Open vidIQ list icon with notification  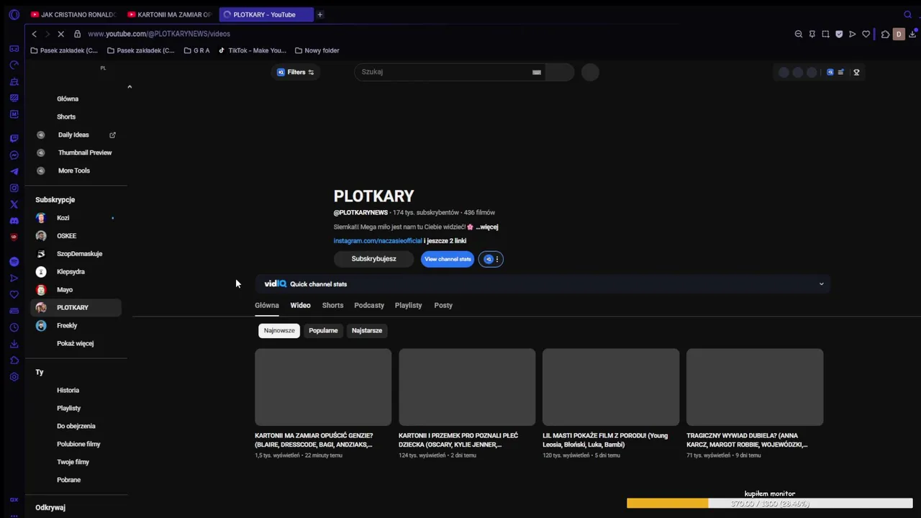tap(840, 72)
